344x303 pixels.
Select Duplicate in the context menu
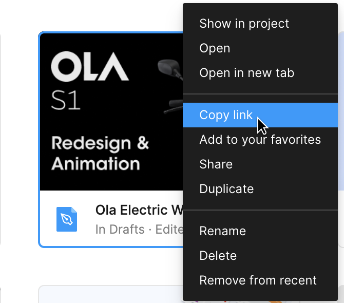click(x=260, y=188)
